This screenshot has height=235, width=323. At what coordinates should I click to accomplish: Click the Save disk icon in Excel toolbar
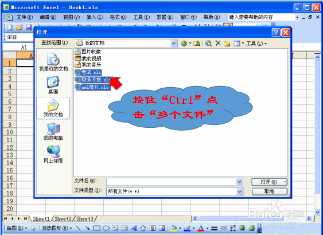[x=29, y=27]
